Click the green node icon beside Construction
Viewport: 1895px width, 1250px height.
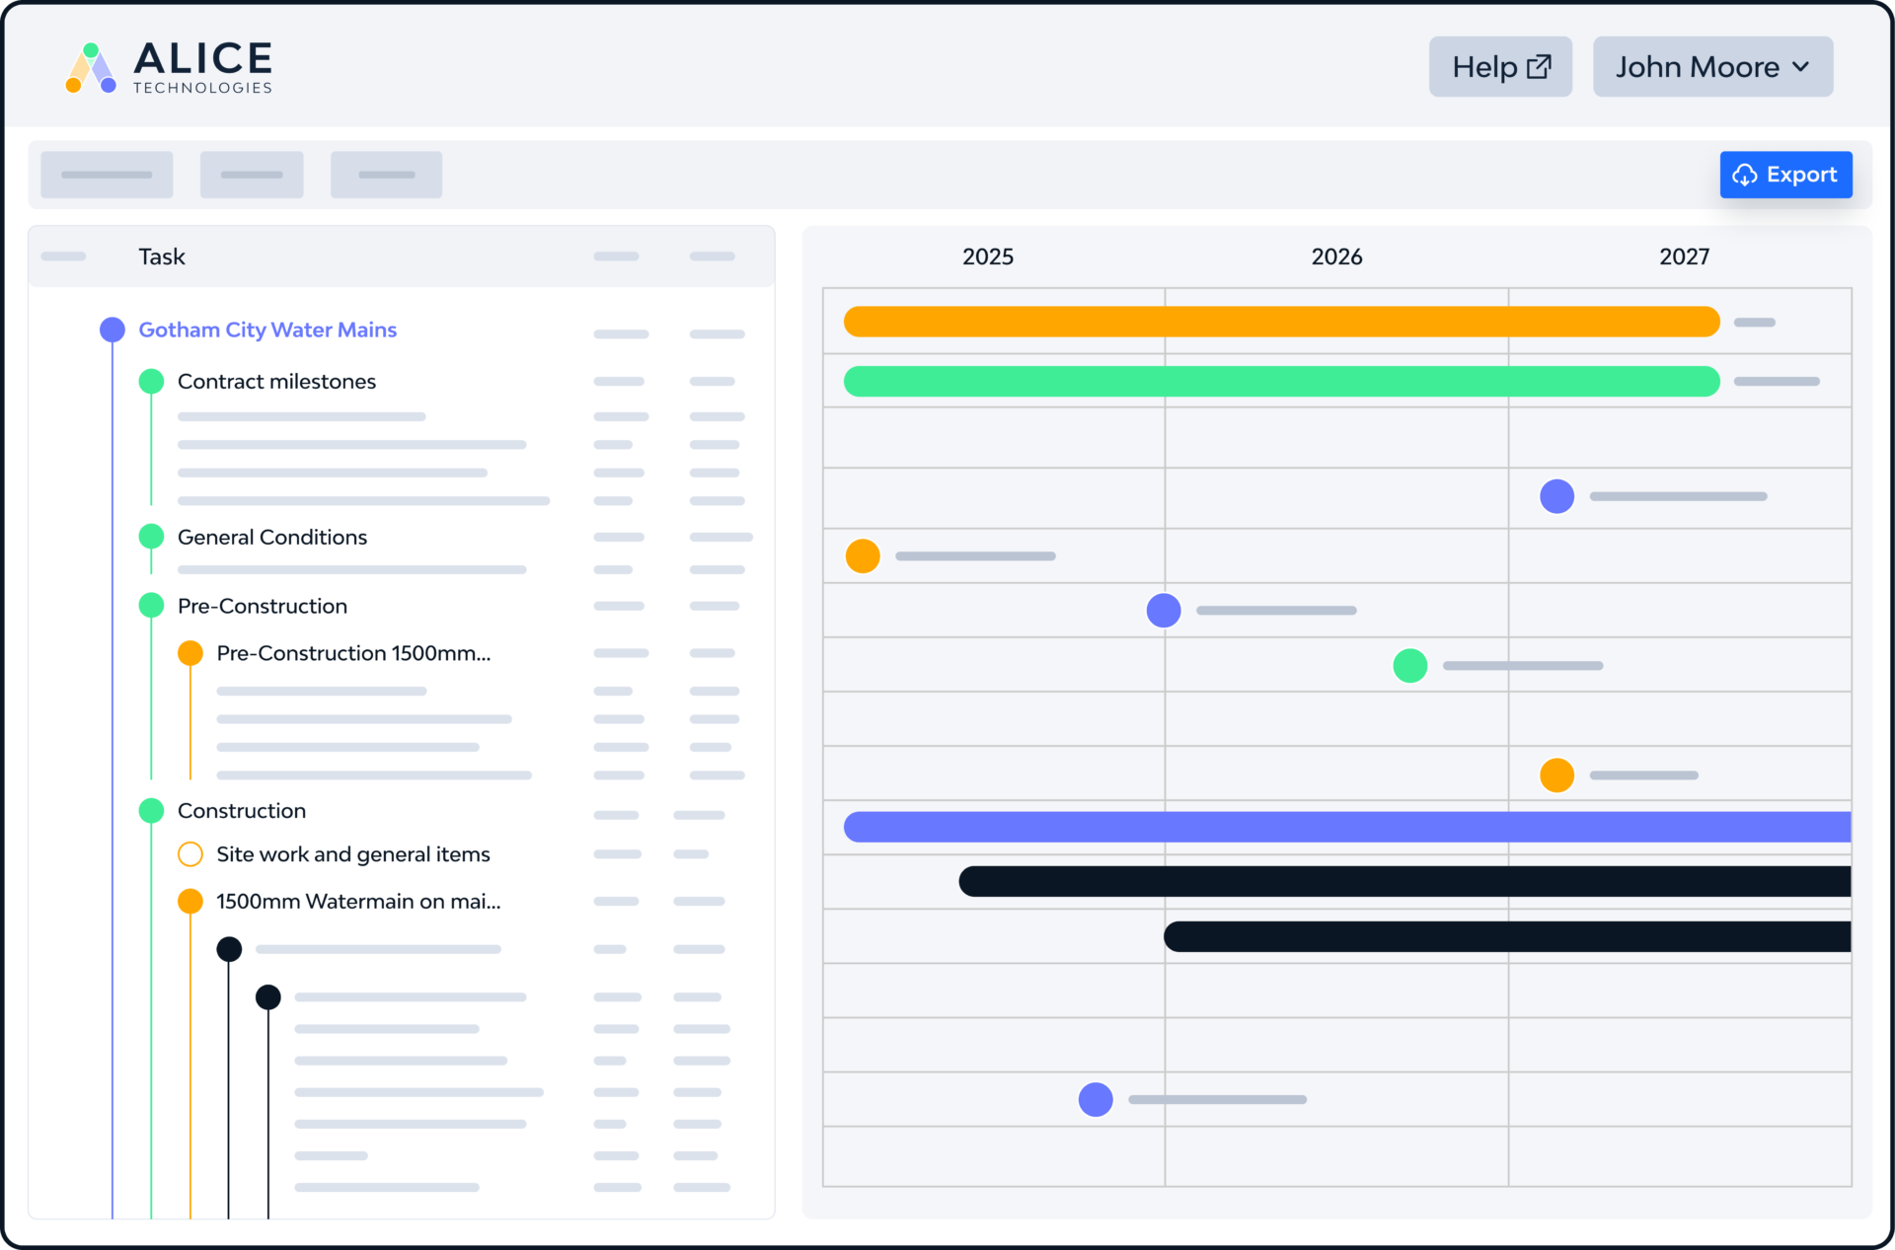coord(151,810)
